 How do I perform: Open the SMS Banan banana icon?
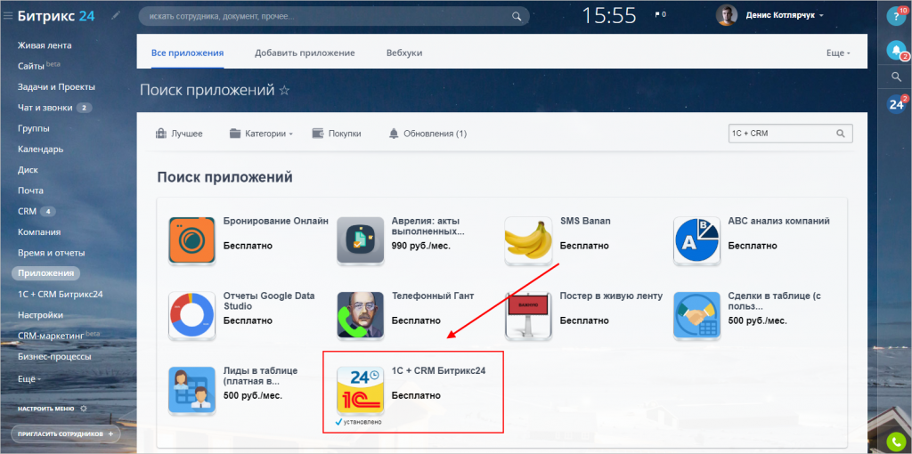point(529,240)
